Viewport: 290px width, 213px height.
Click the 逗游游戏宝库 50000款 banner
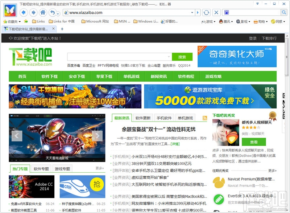210,97
